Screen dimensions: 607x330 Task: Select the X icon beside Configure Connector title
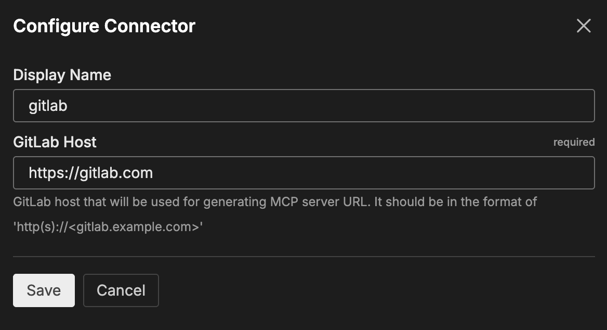[x=584, y=26]
